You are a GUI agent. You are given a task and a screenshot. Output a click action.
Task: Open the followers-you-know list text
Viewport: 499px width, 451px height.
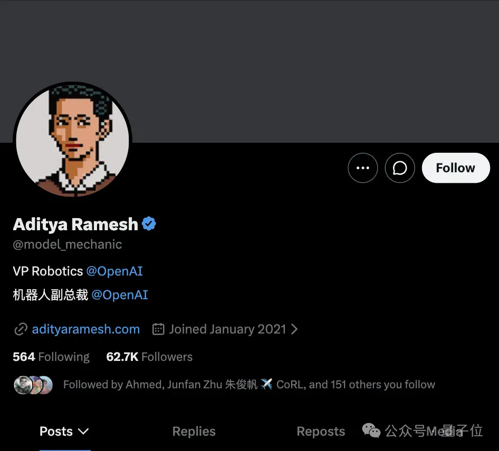click(249, 385)
